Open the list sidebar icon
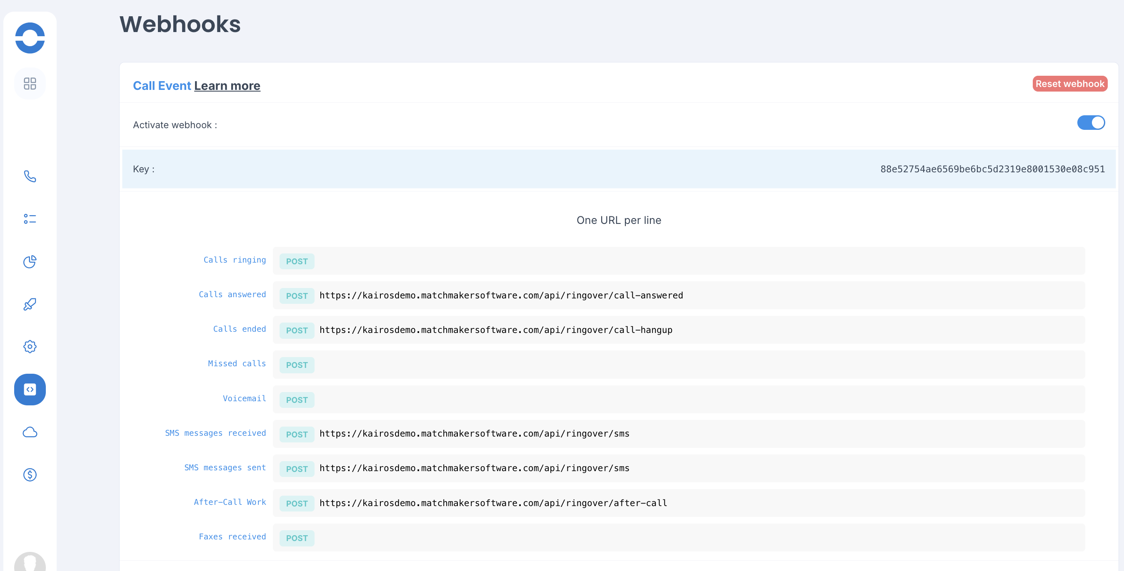This screenshot has height=571, width=1124. (30, 219)
